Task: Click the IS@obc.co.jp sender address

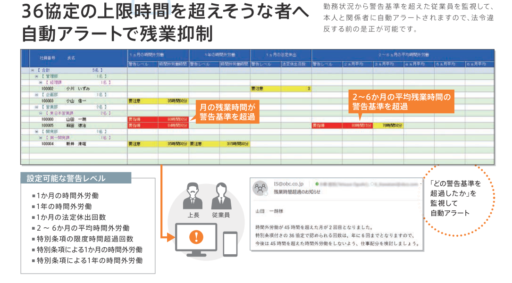Action: click(x=289, y=183)
